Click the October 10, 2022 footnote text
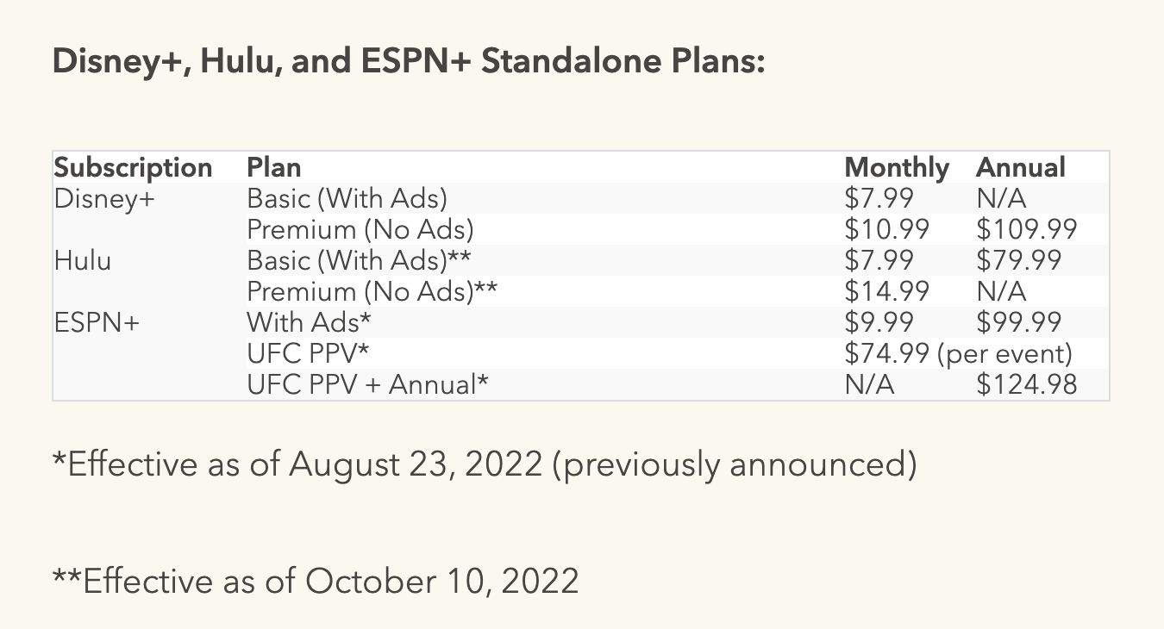1164x629 pixels. [x=442, y=581]
